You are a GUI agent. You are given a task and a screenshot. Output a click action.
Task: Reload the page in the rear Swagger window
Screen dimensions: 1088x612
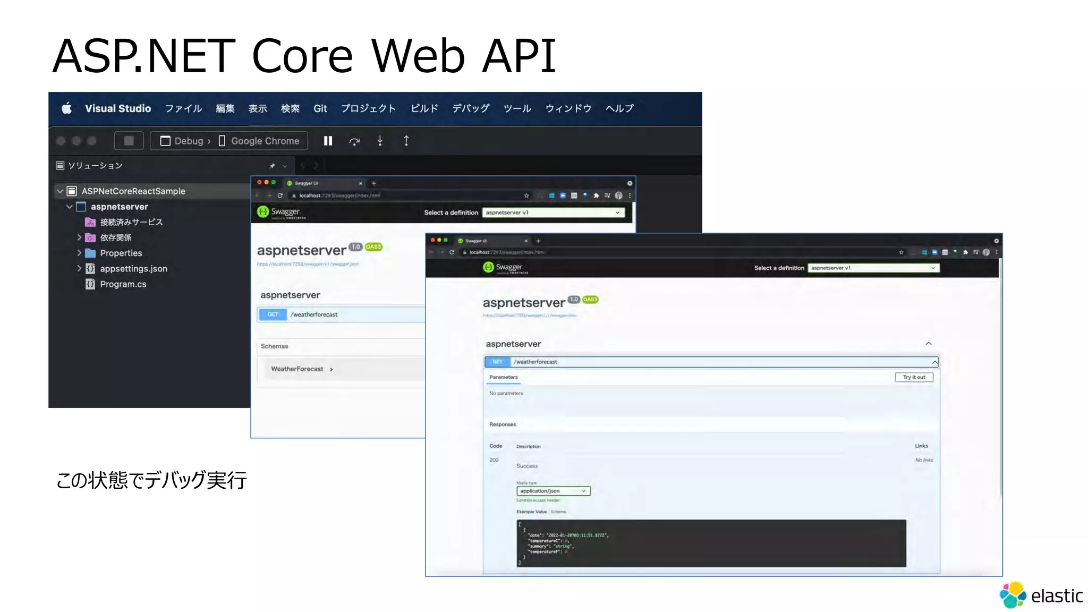(280, 195)
